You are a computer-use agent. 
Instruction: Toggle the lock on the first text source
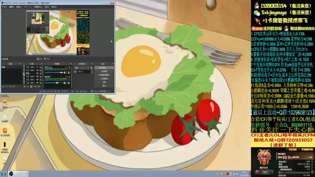[41, 67]
